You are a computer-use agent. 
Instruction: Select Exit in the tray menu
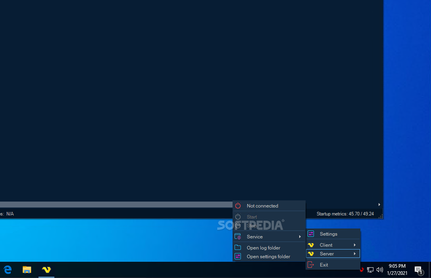click(333, 265)
